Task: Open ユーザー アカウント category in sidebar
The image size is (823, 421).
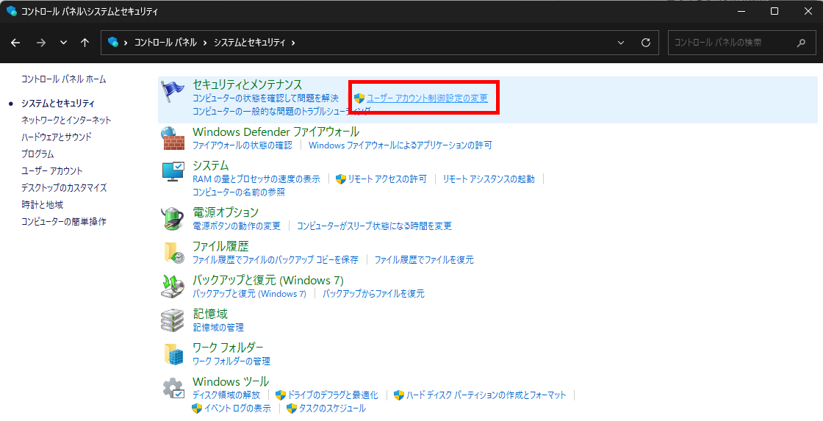Action: click(x=52, y=170)
